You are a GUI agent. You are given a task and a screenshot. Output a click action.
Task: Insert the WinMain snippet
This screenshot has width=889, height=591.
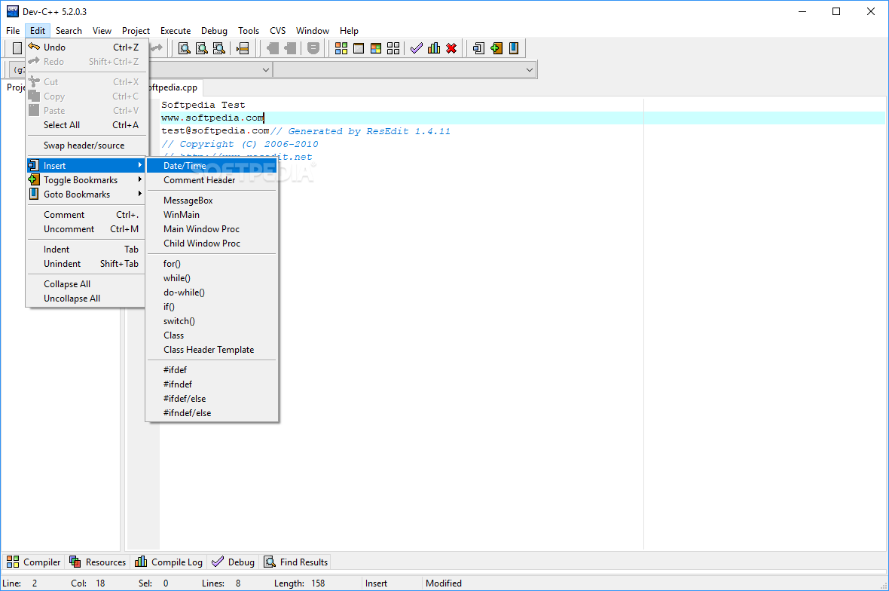pyautogui.click(x=212, y=214)
